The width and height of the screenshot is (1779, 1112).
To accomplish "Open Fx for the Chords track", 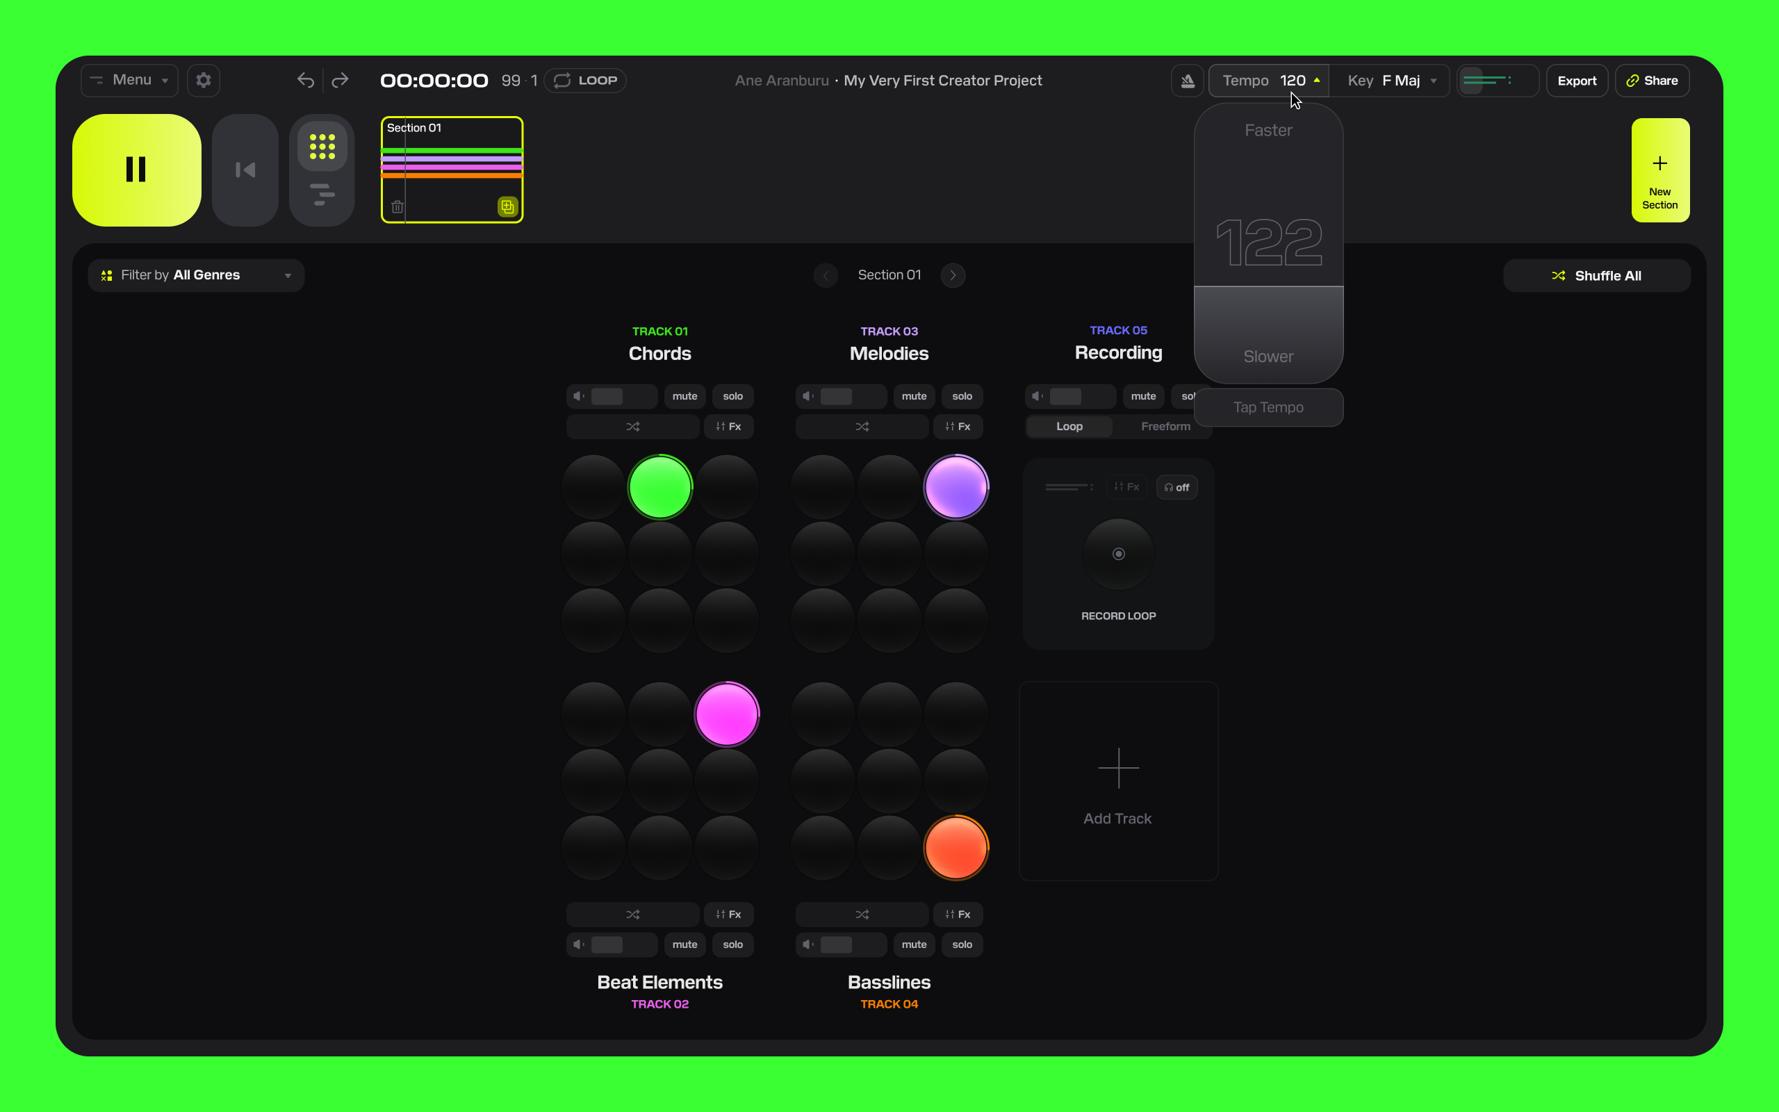I will point(728,427).
